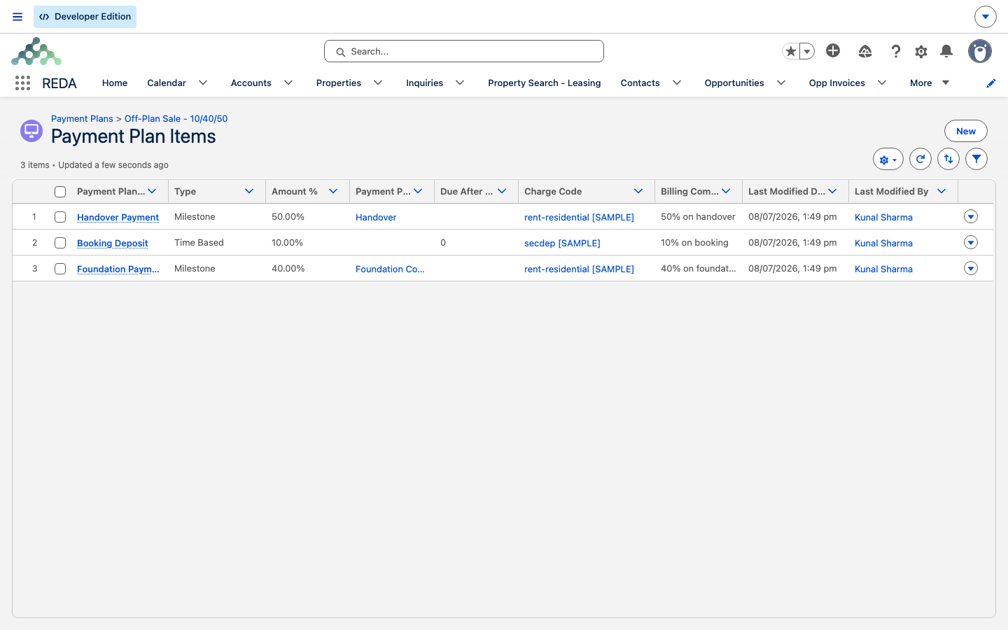
Task: Click the REDA cloud logo
Action: click(x=36, y=51)
